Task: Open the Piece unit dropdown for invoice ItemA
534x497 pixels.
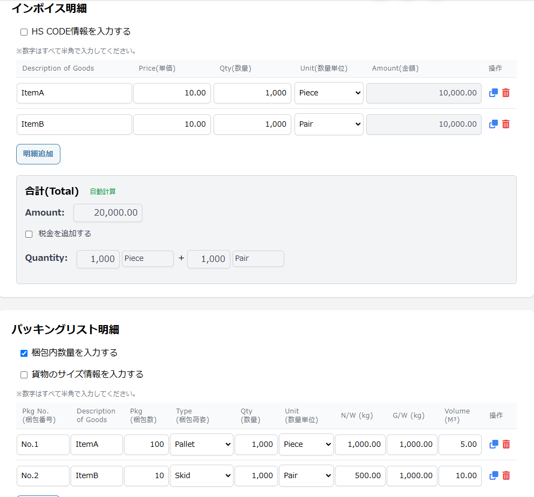Action: pos(329,93)
